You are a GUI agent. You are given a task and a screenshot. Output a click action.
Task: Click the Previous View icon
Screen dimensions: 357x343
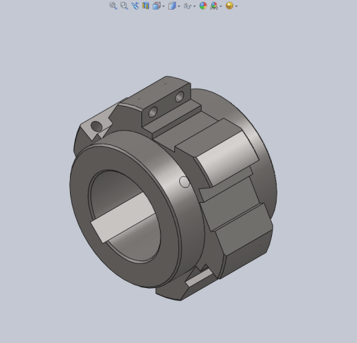click(135, 5)
